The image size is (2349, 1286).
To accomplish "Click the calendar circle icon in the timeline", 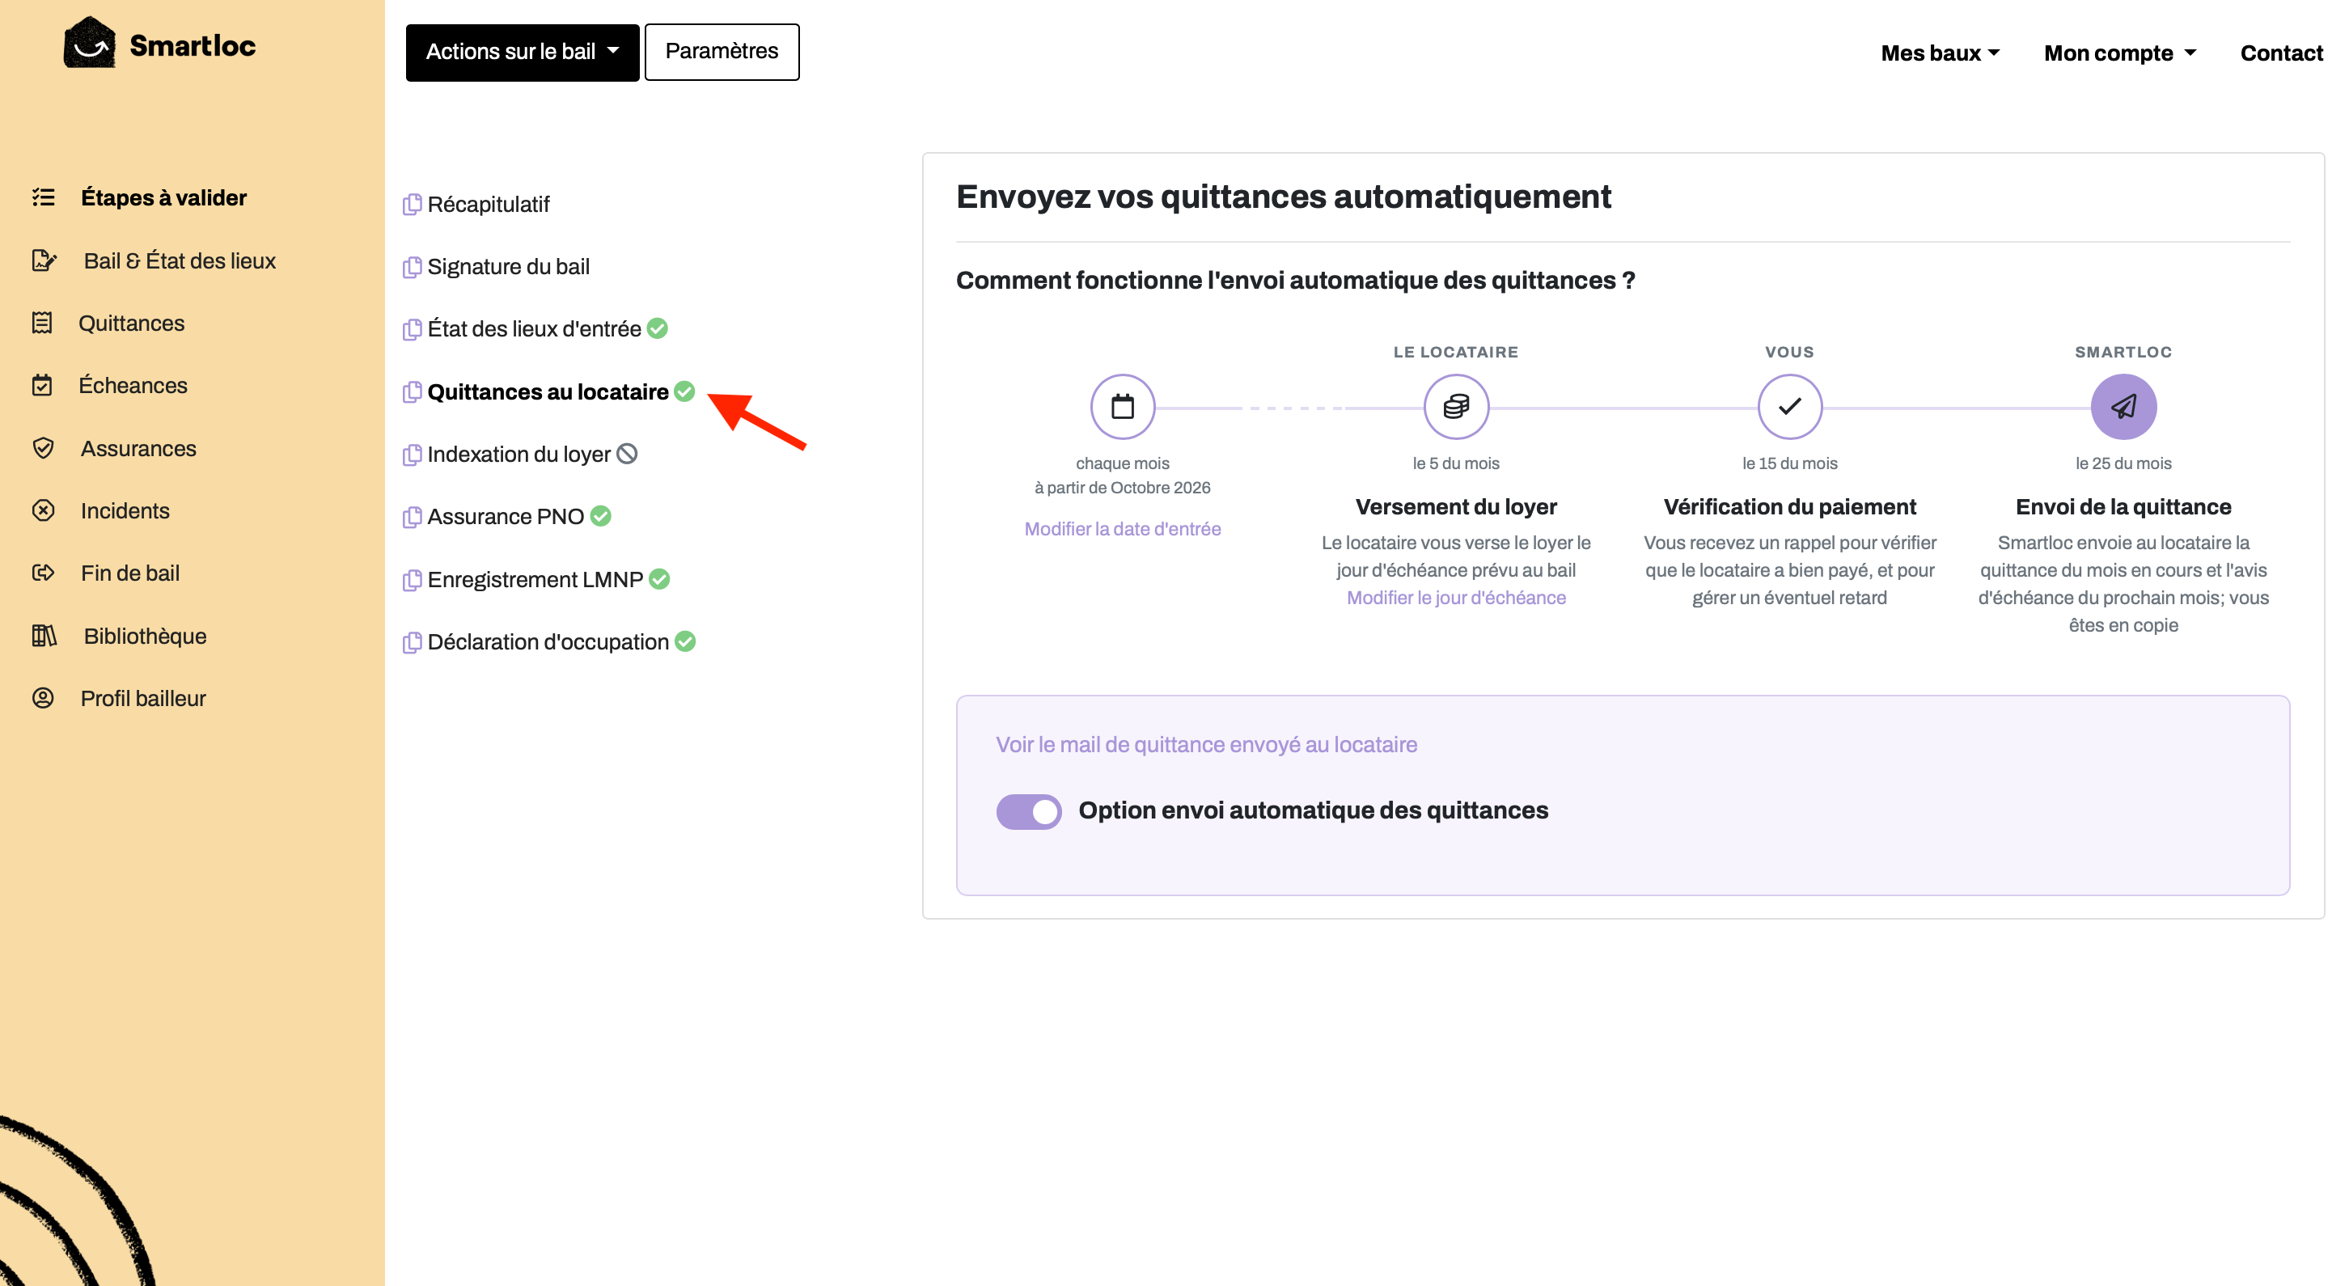I will (x=1123, y=407).
